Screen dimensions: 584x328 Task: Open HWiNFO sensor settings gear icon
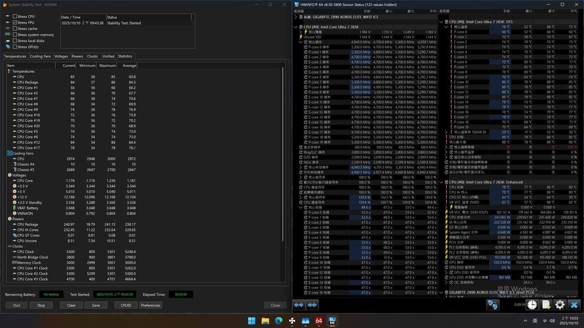point(560,305)
